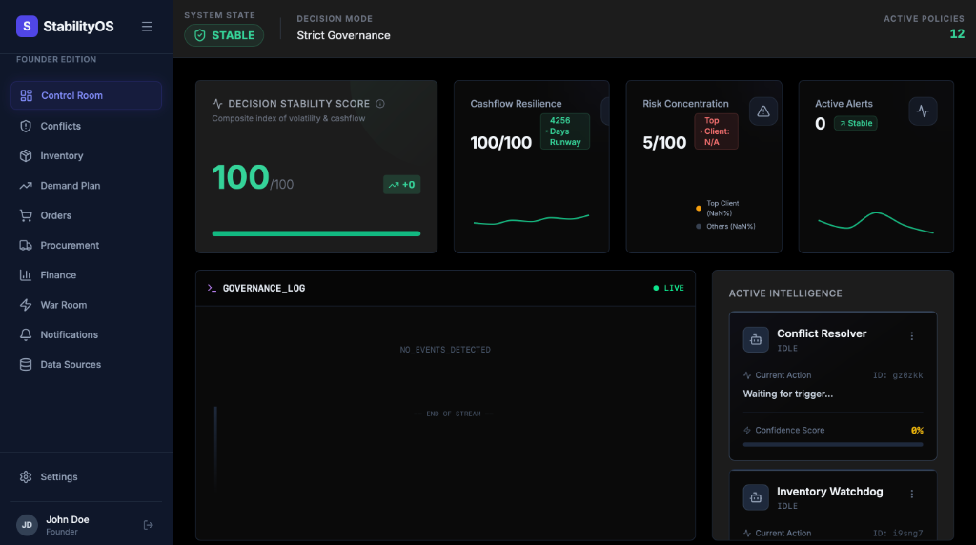Click the StabilityOS logo icon
976x545 pixels.
[x=27, y=27]
